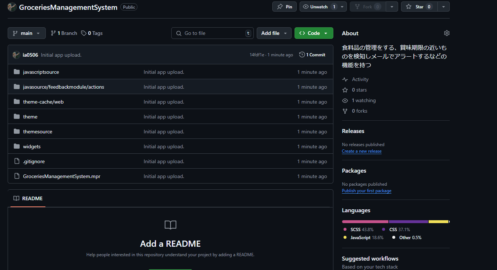Click the book icon on the README header
This screenshot has width=497, height=270.
click(x=16, y=198)
